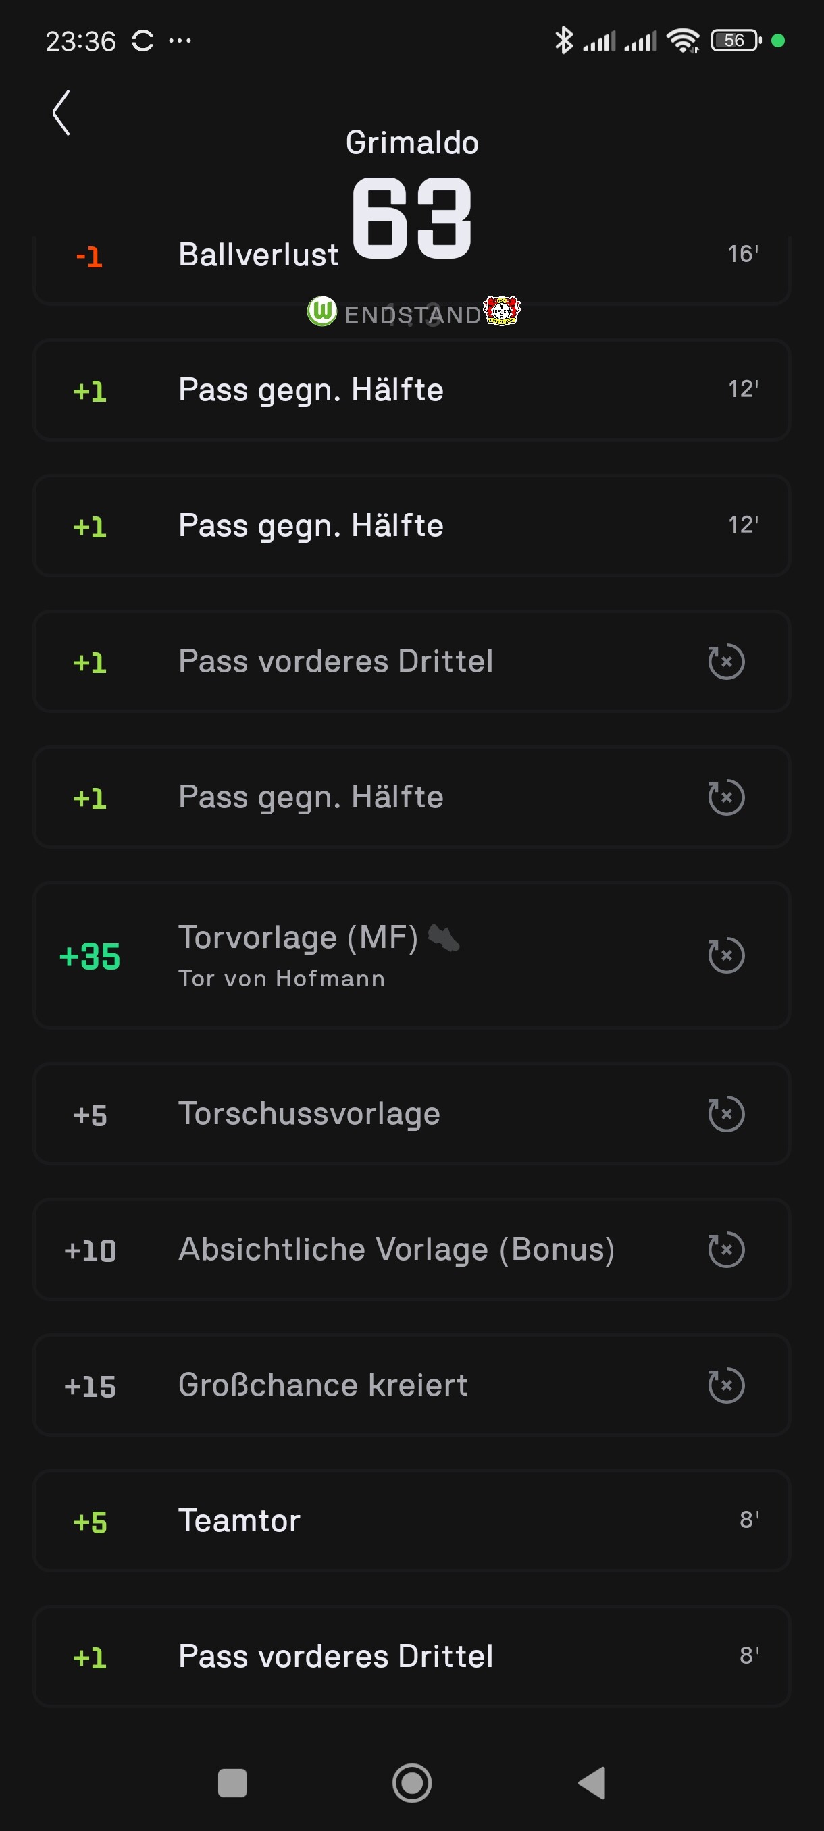Tap the ENDSTAND match result label
This screenshot has width=824, height=1831.
click(411, 315)
